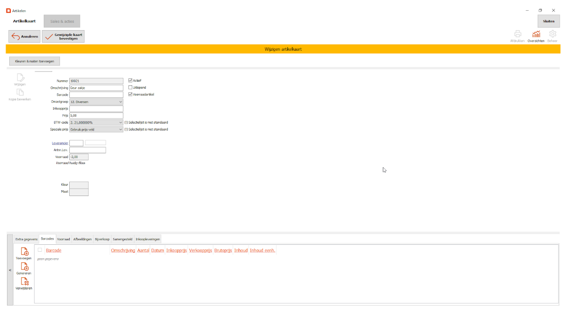Open the Sales & acties tab
Image resolution: width=567 pixels, height=314 pixels.
62,21
